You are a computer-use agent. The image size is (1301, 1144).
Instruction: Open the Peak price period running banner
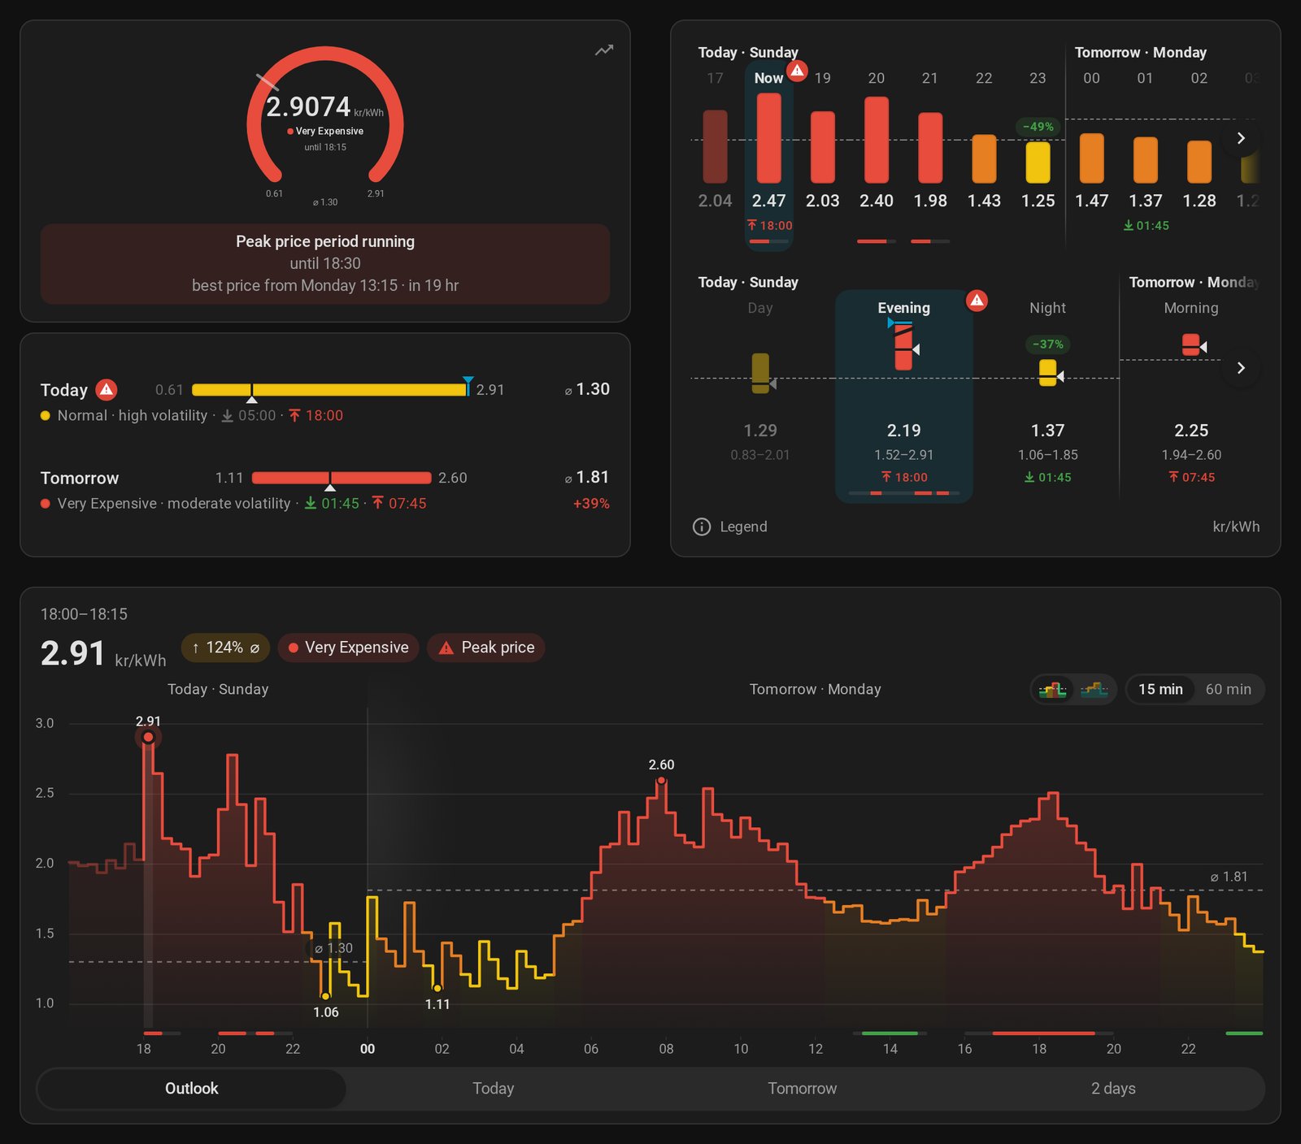325,264
